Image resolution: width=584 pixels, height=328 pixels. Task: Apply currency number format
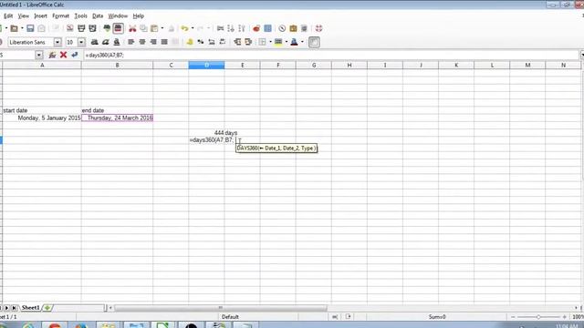click(x=190, y=42)
